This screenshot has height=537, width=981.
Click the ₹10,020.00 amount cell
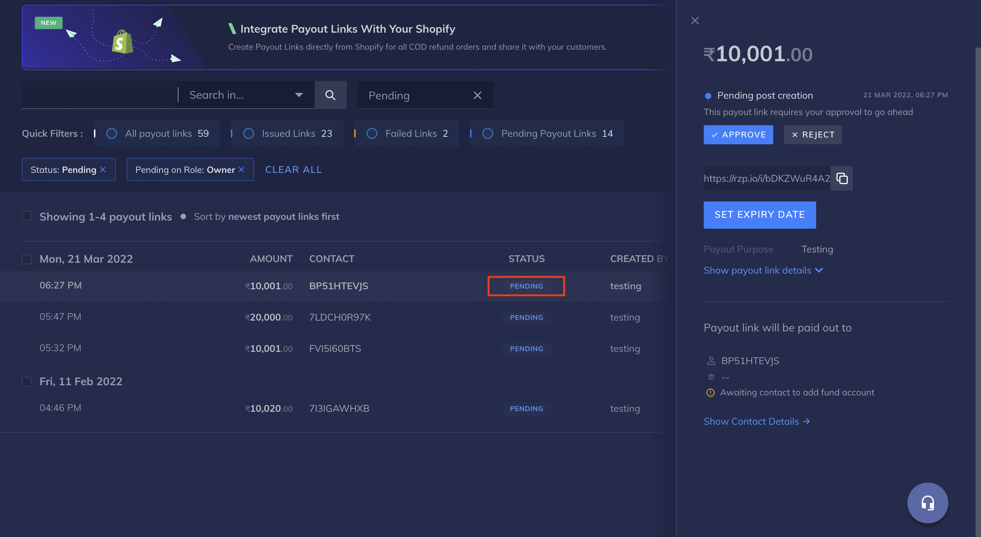[268, 408]
